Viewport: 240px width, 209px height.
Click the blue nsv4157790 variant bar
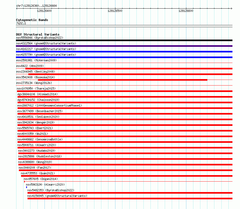tap(124, 57)
